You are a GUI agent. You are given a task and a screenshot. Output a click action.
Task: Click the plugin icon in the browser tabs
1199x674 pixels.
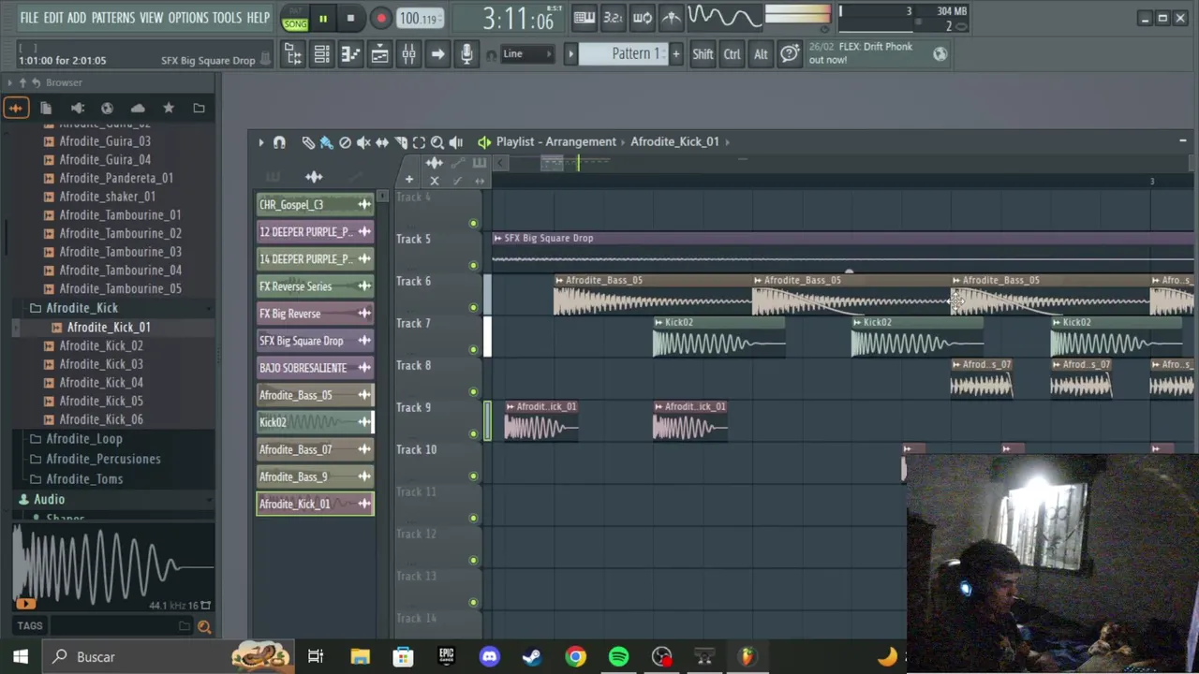coord(77,109)
